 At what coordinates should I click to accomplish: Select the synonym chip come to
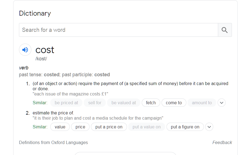174,103
